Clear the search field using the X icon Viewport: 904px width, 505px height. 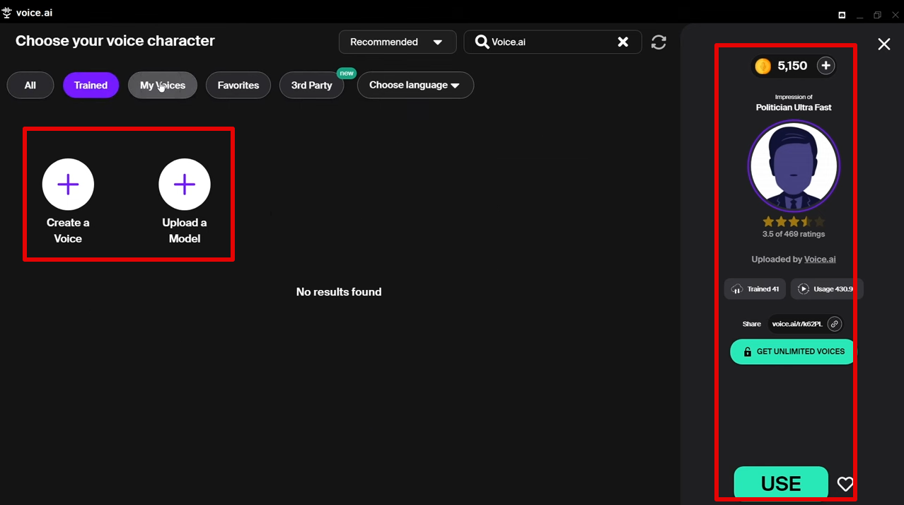point(623,42)
